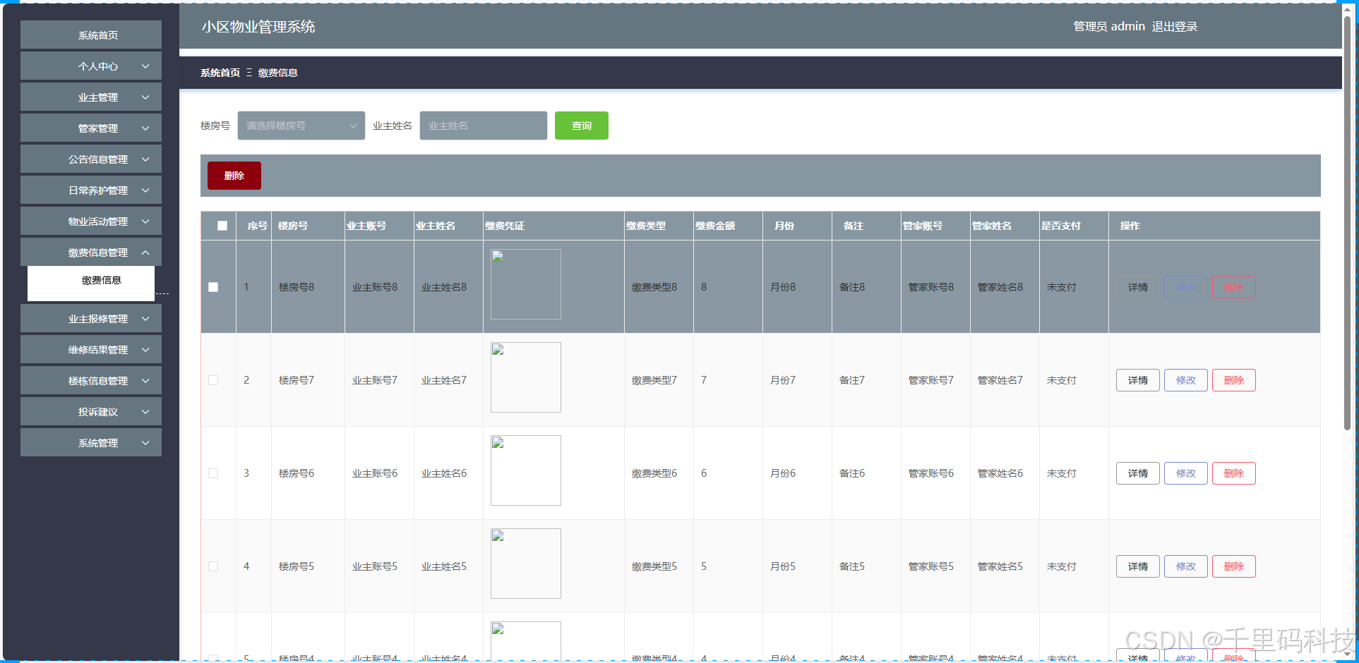Expand the 管家管理 sidebar menu
Viewport: 1359px width, 663px height.
(x=91, y=128)
